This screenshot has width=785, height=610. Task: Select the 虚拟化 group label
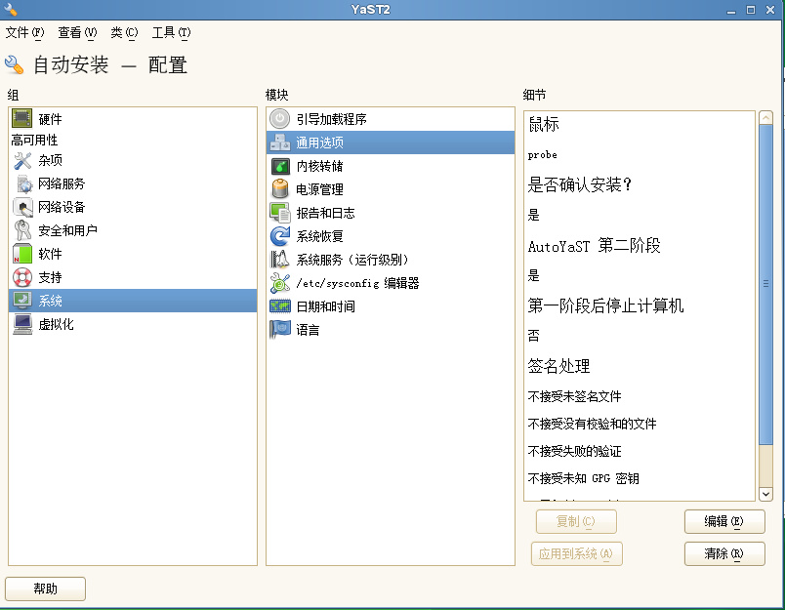click(56, 324)
